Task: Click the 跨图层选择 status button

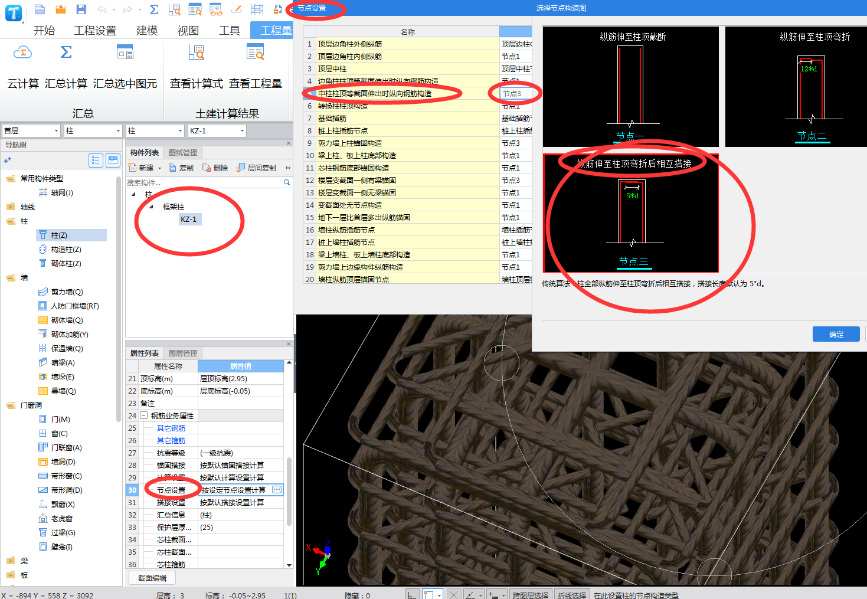Action: [x=531, y=595]
